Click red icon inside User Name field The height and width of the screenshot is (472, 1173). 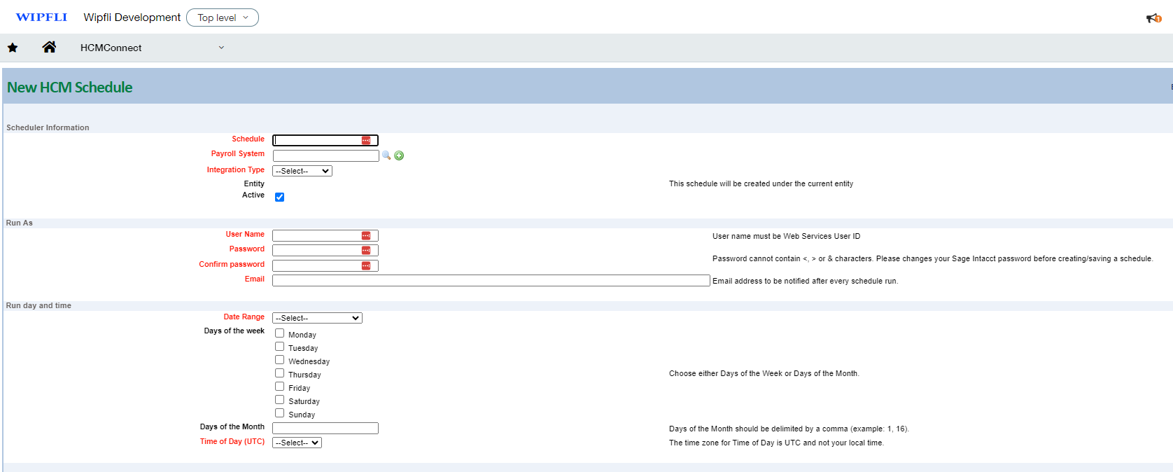click(x=366, y=236)
